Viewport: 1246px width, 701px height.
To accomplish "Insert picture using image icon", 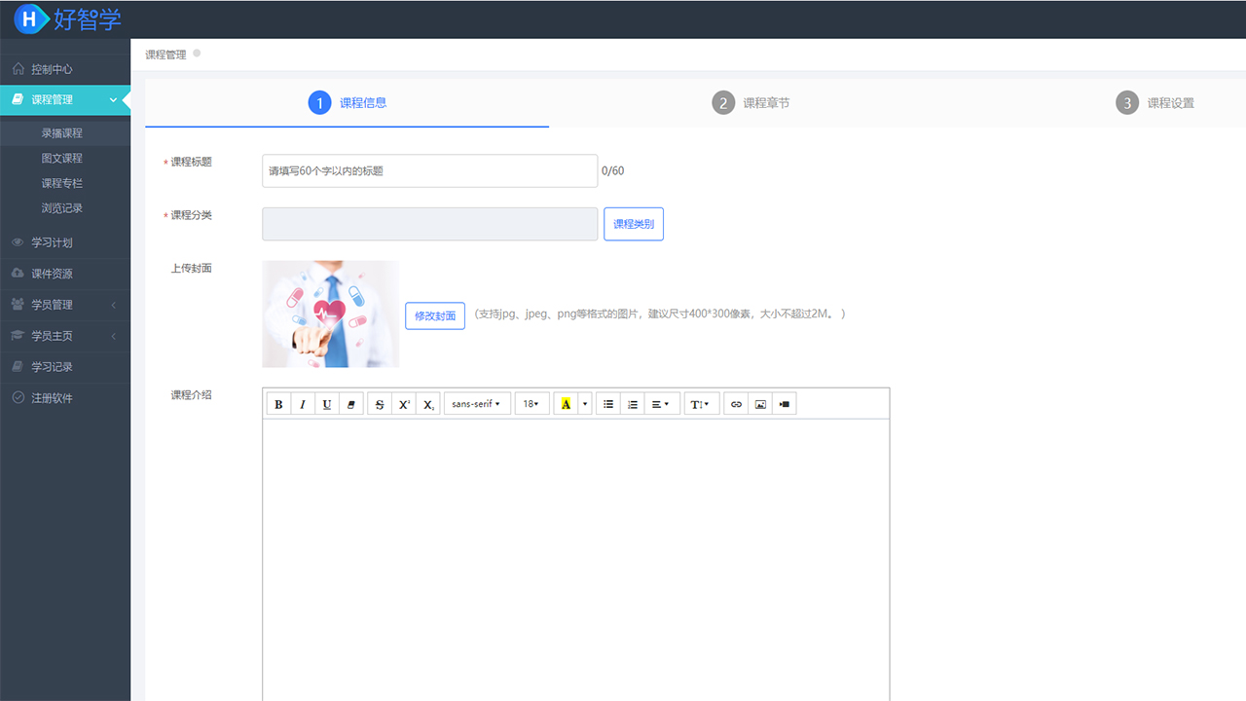I will coord(760,404).
